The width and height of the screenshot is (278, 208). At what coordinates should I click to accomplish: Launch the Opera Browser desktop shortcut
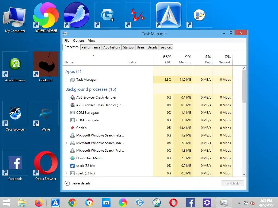(x=46, y=165)
